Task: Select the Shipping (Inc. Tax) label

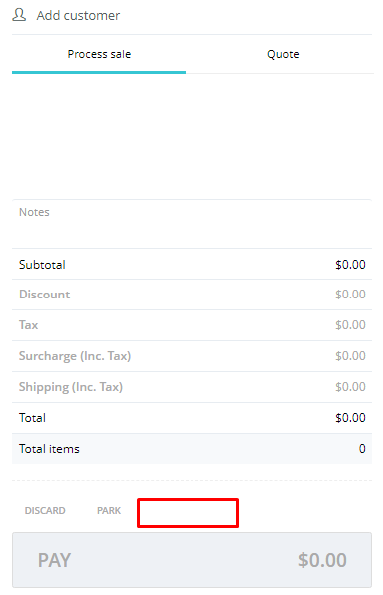Action: pyautogui.click(x=71, y=387)
